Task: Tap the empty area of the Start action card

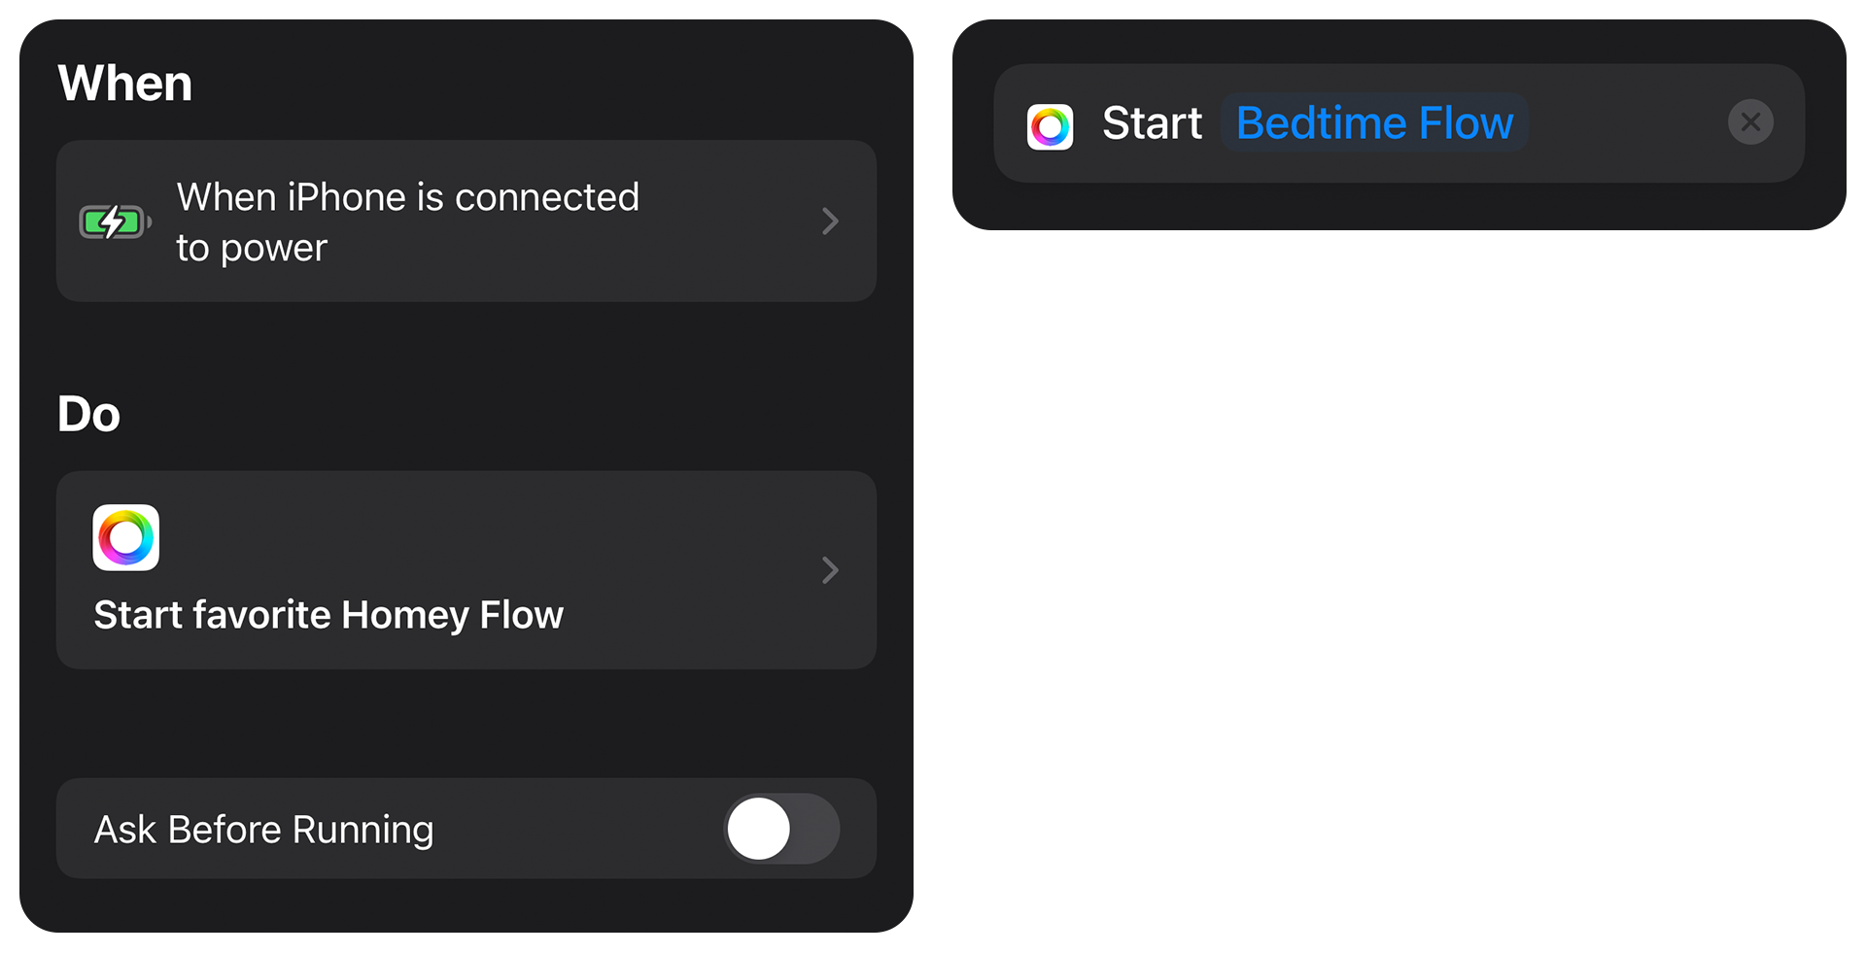Action: tap(1628, 123)
